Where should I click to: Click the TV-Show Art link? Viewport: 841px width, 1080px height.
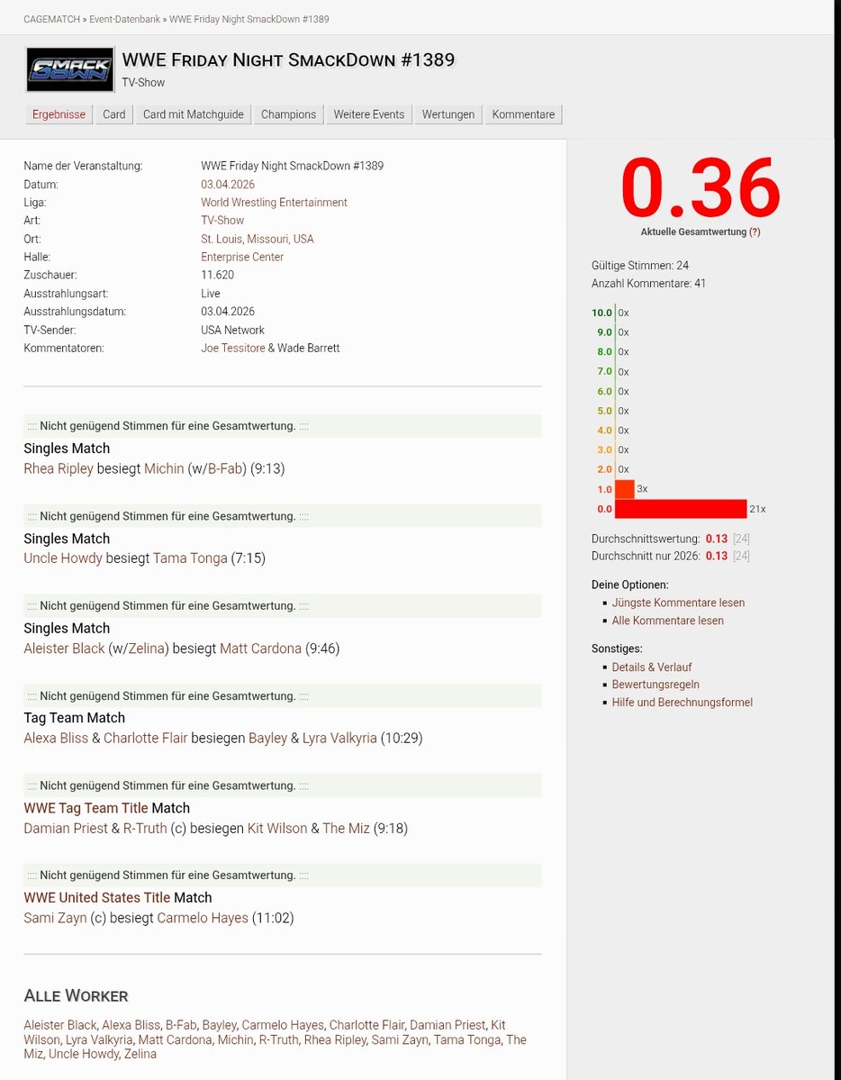tap(222, 221)
